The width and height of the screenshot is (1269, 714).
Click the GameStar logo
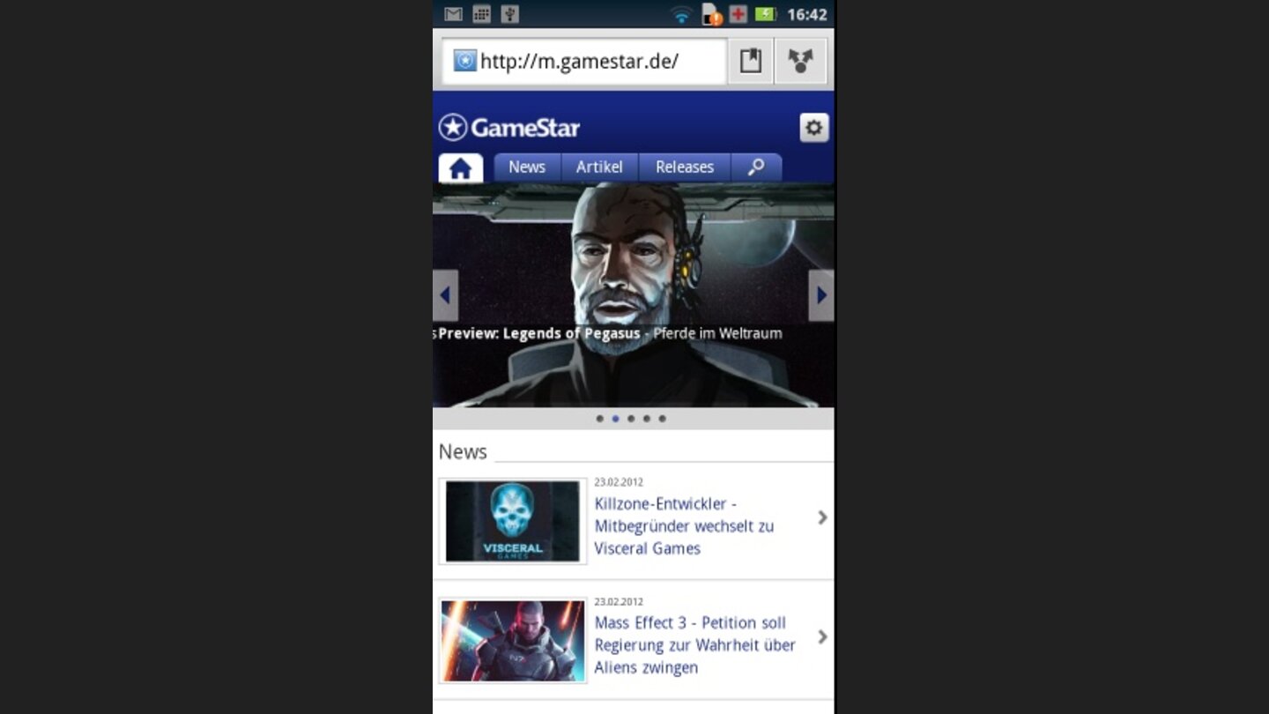coord(509,128)
